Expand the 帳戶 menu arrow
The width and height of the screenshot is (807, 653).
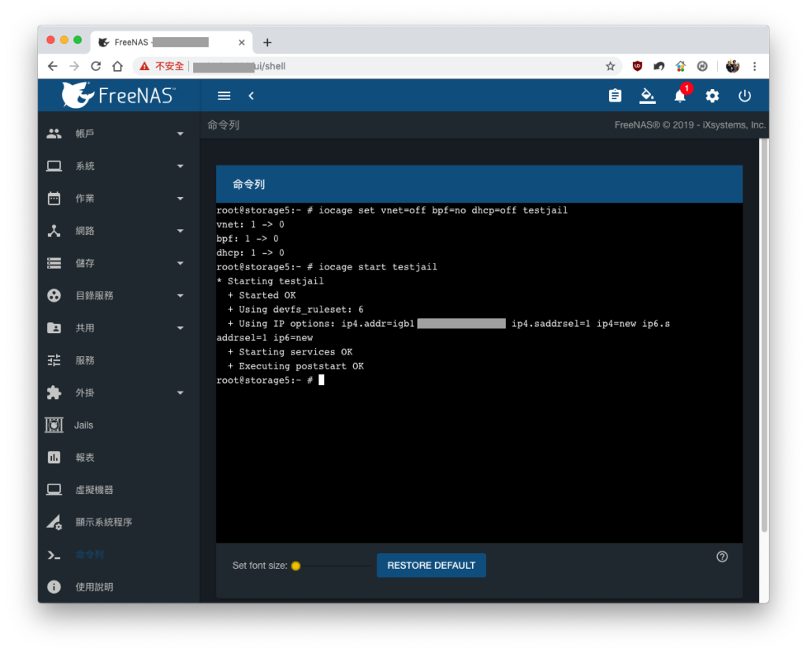pyautogui.click(x=180, y=134)
